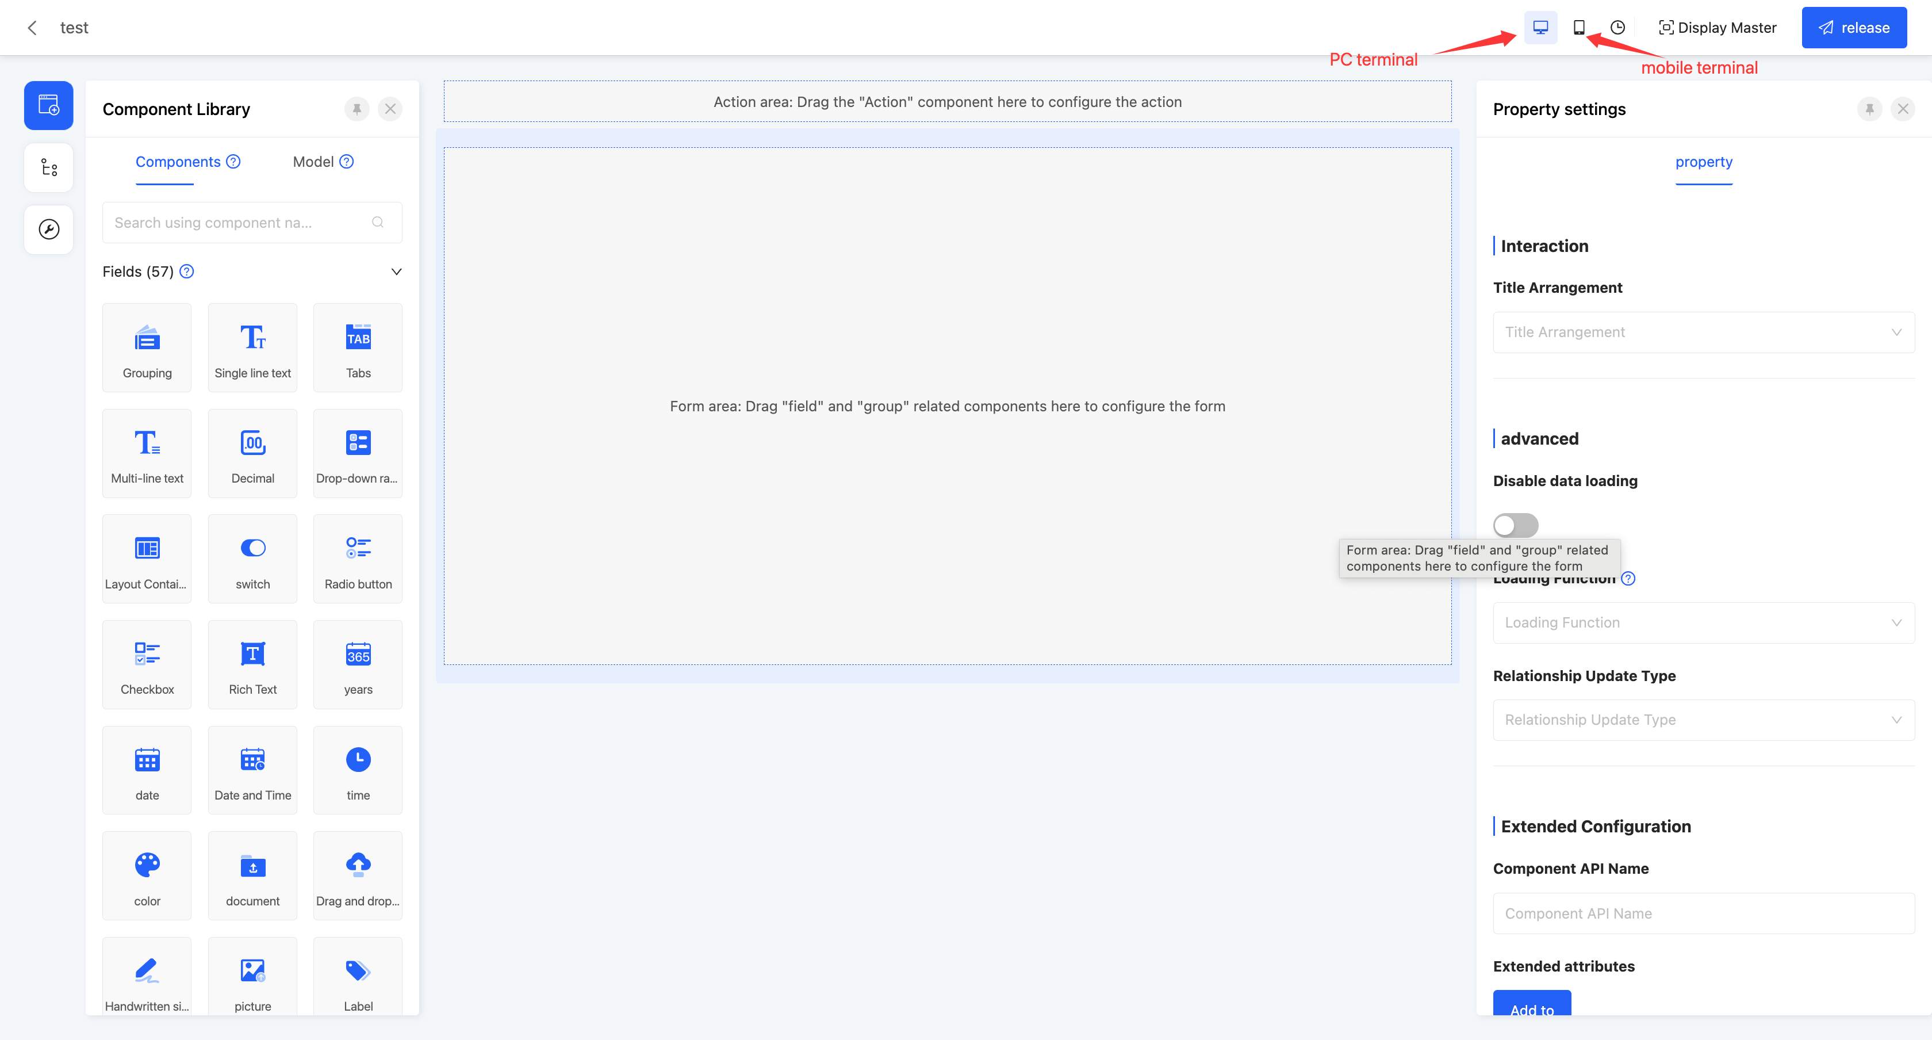
Task: Select the color component tile
Action: [147, 875]
